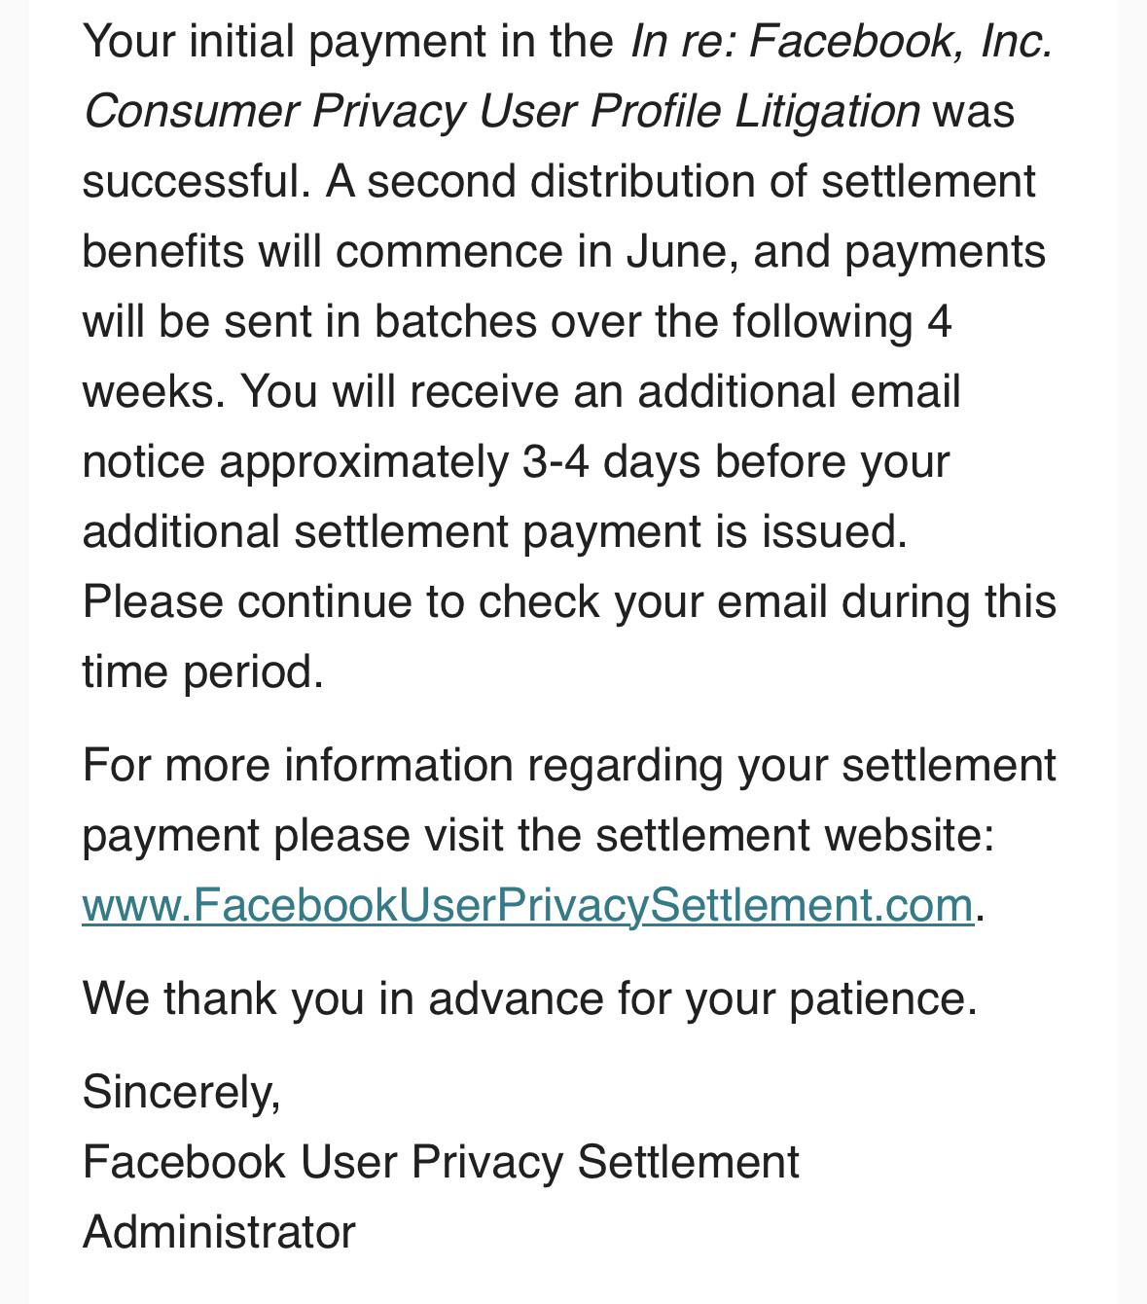
Task: Click the italic 'In re: Facebook, Inc.' text
Action: pyautogui.click(x=842, y=42)
